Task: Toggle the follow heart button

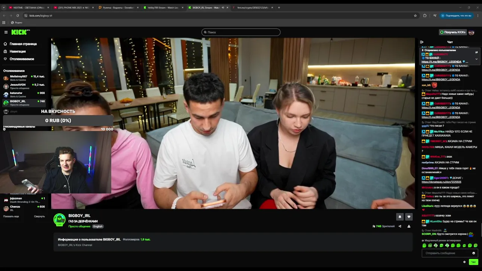Action: (x=409, y=217)
